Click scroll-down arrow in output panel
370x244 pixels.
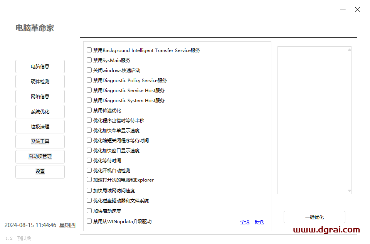click(349, 191)
